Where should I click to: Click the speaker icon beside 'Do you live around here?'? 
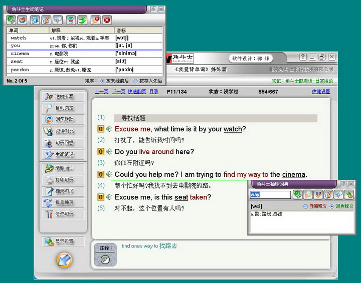coord(108,152)
